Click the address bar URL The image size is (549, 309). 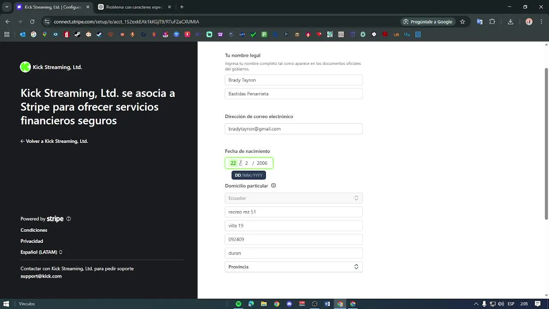[x=126, y=21]
